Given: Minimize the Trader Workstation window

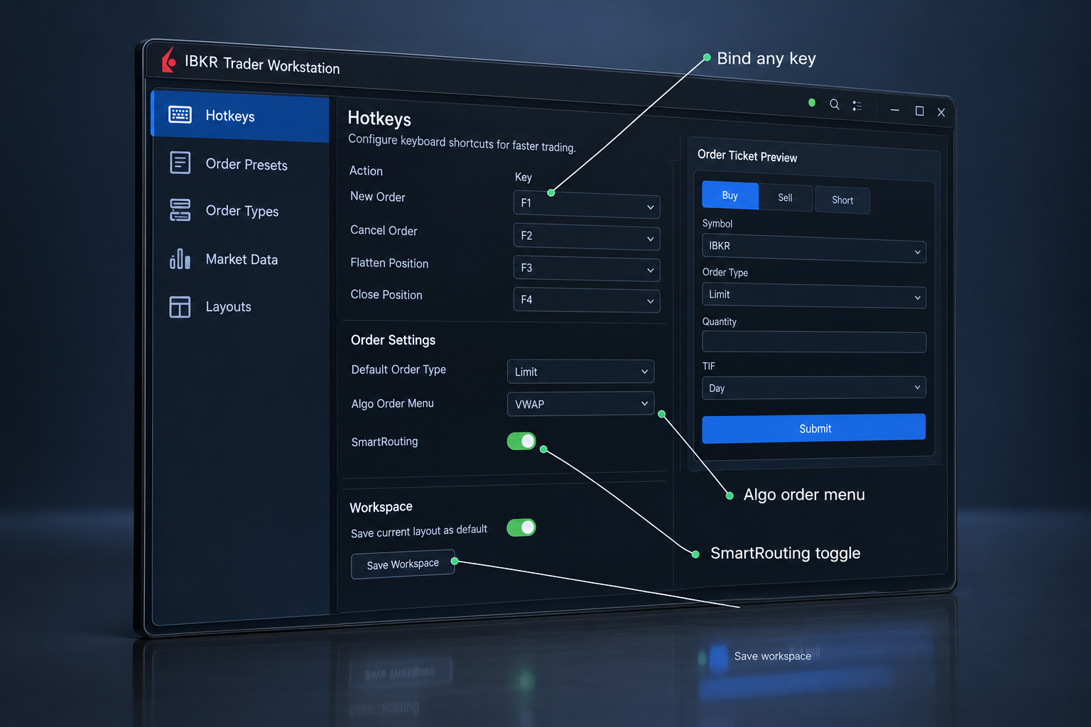Looking at the screenshot, I should tap(895, 110).
